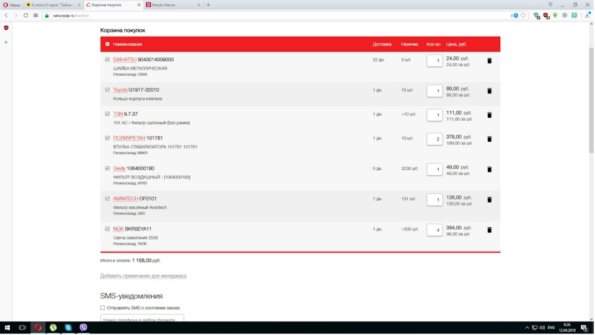Uncheck the Toyota G1917-32010 checkbox
Screen dimensions: 595x335
click(x=107, y=90)
